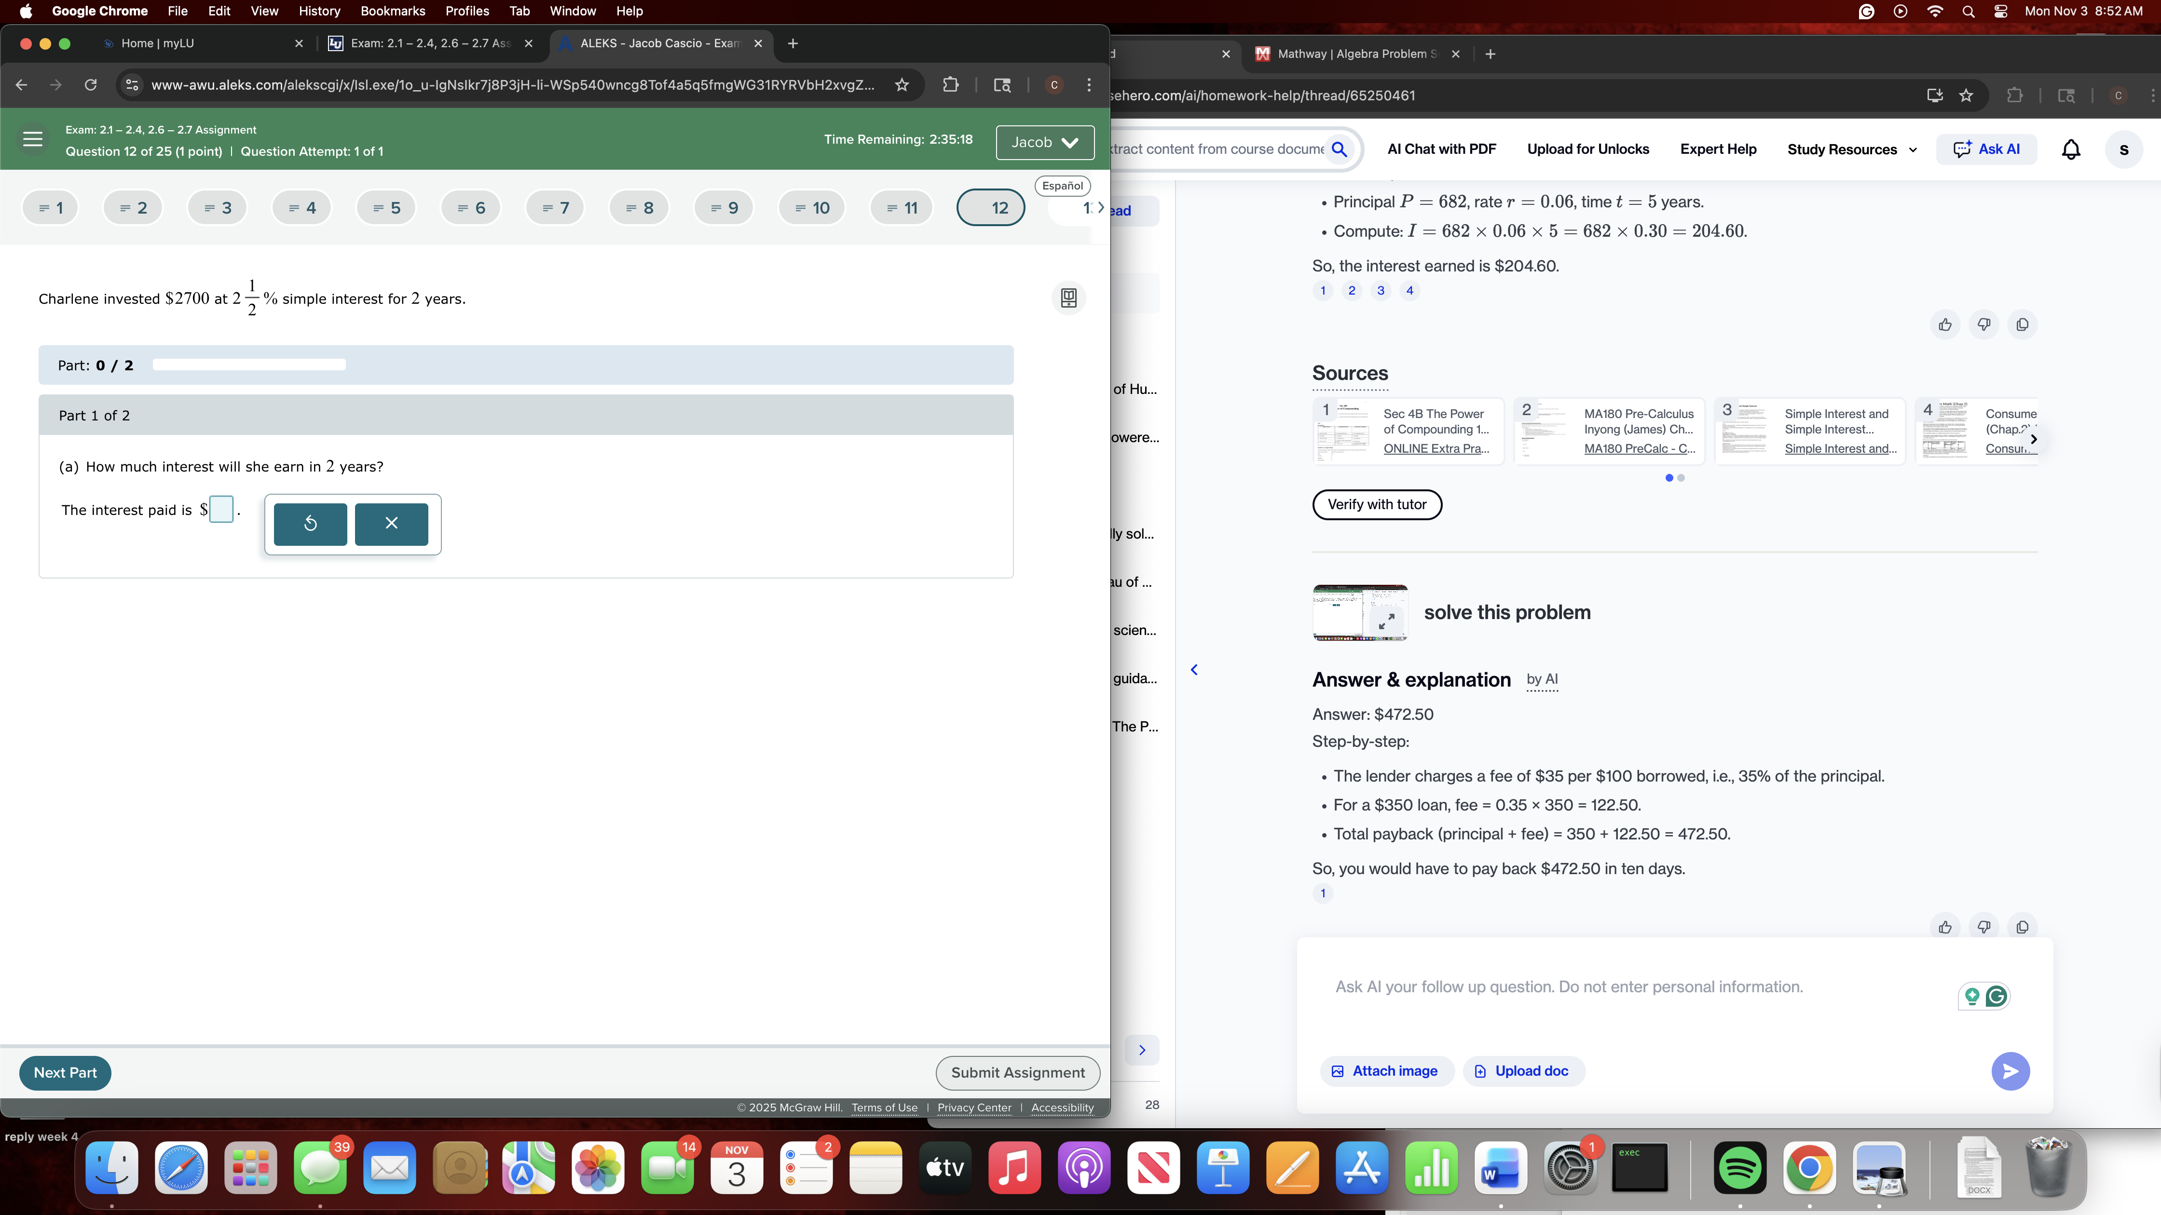Send the follow-up question with the arrow icon

[2010, 1071]
